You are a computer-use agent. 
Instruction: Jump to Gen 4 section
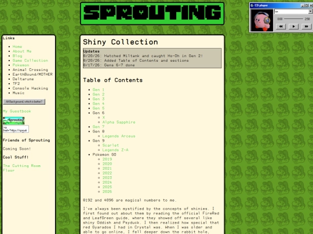(99, 103)
